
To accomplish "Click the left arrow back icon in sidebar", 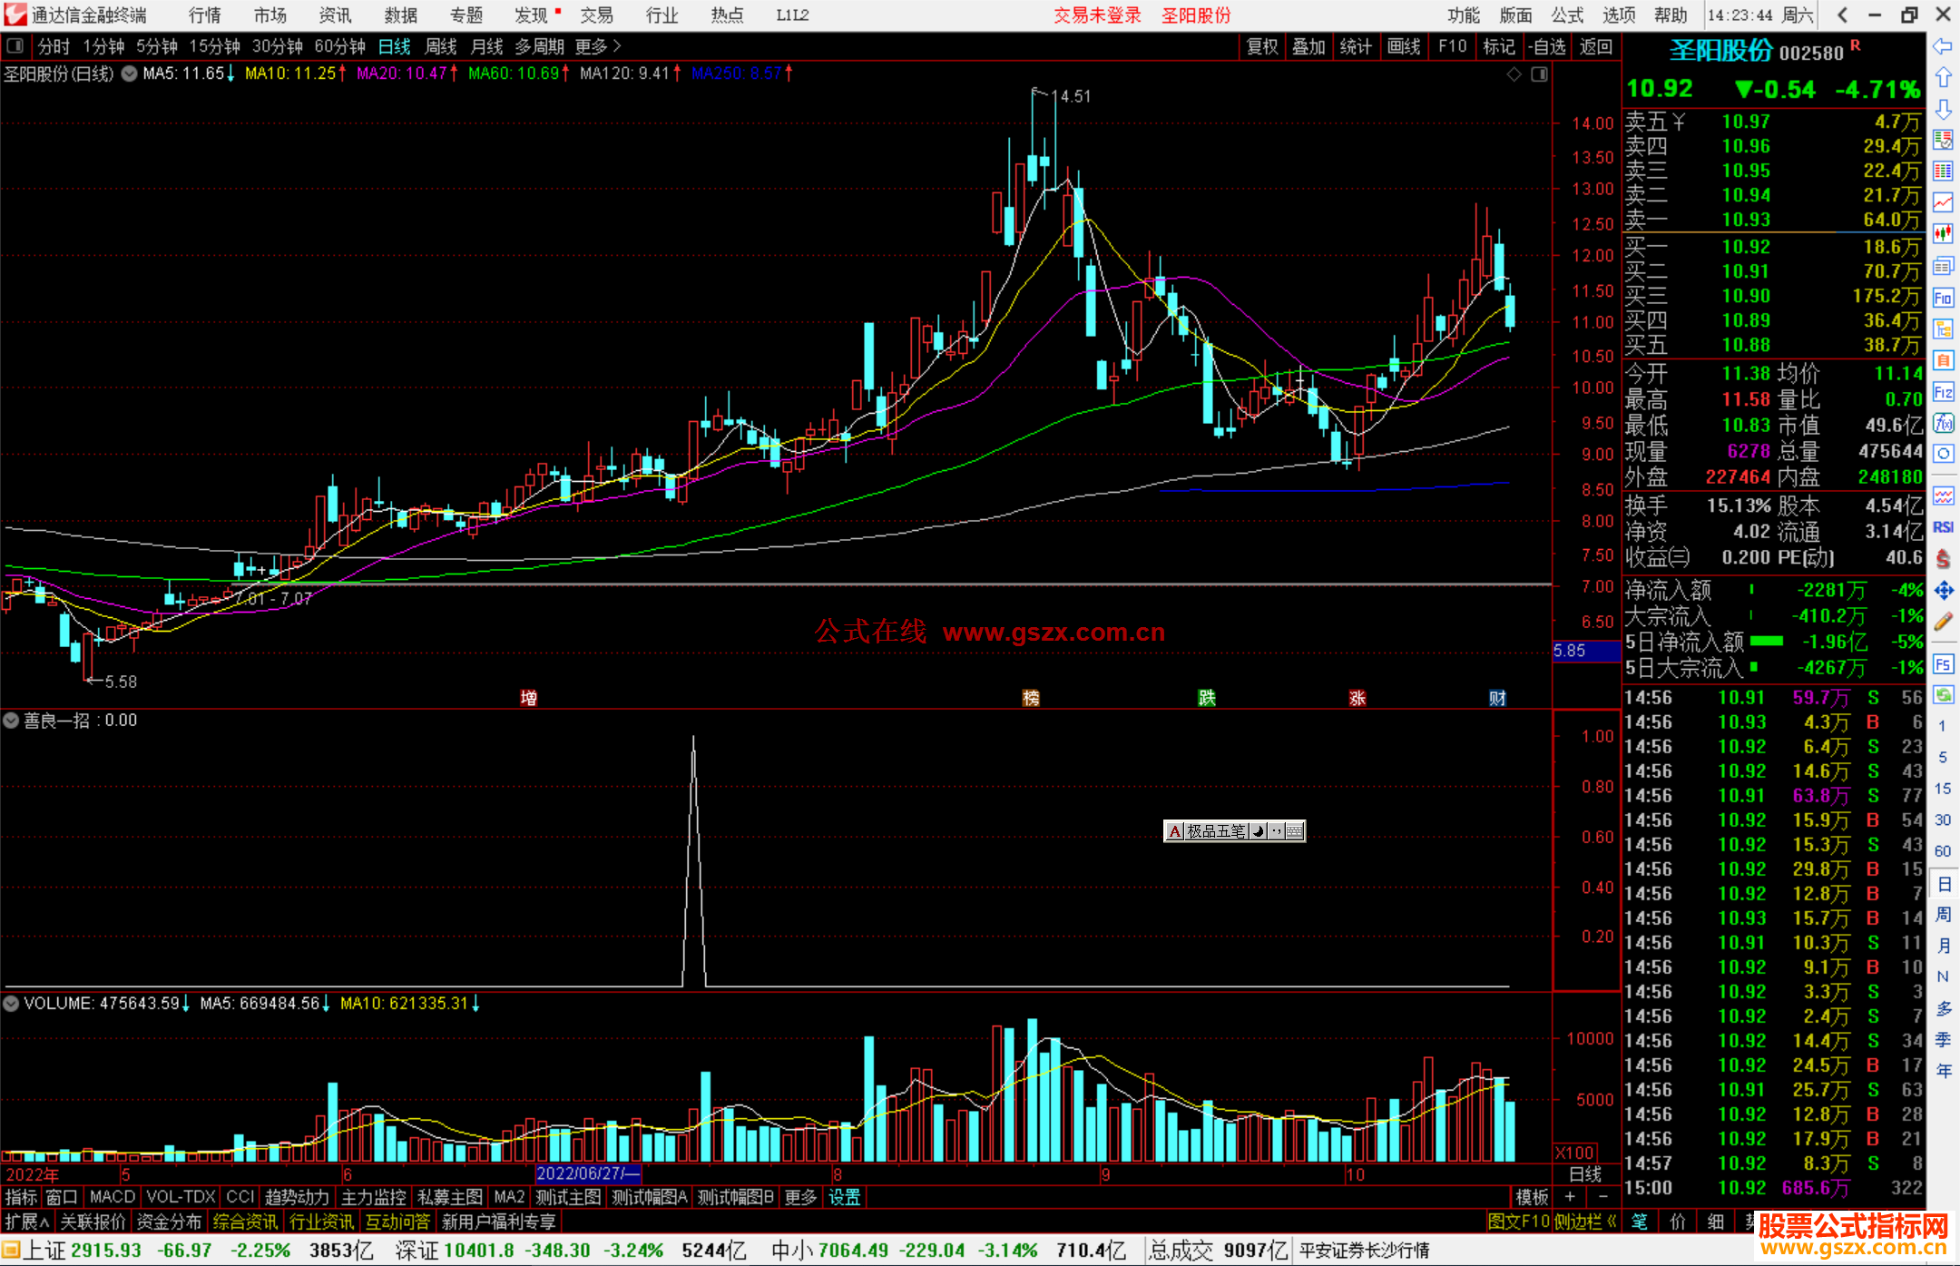I will click(x=1943, y=46).
